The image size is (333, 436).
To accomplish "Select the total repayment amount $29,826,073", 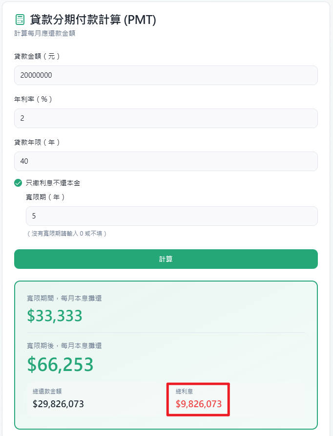I will pyautogui.click(x=60, y=404).
